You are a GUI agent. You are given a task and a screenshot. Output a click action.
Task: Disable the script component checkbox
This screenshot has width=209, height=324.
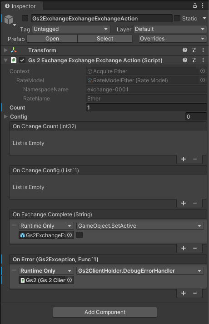tap(22, 60)
